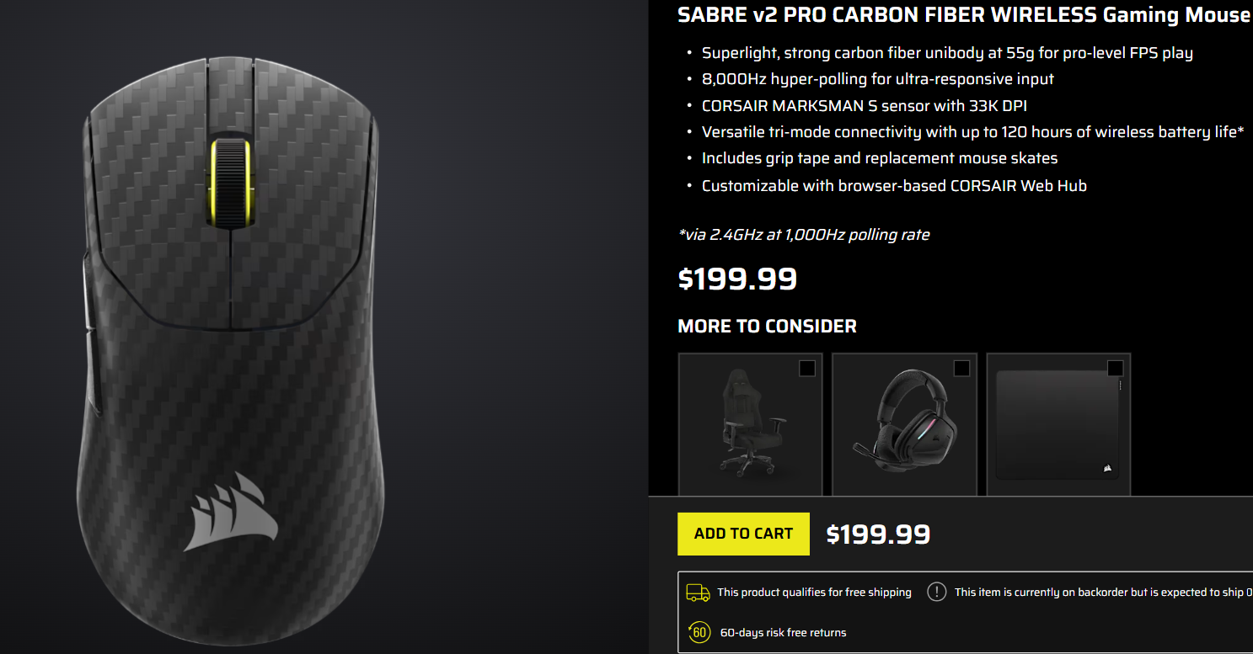Open the wireless headset product thumbnail
The height and width of the screenshot is (654, 1253).
click(x=904, y=424)
